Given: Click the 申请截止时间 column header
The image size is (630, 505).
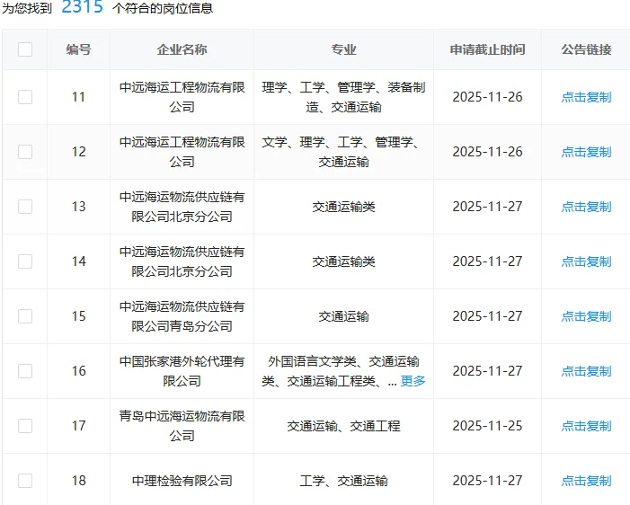Looking at the screenshot, I should click(x=487, y=49).
